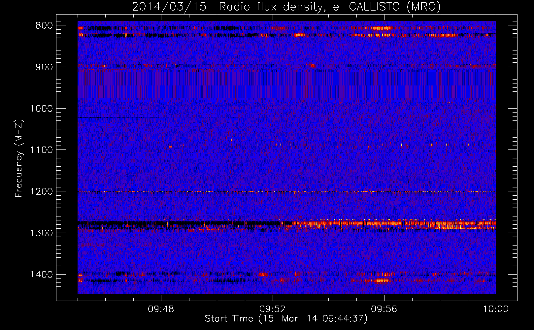Screen dimensions: 534x330
Task: Click the 10:00 time tick label
Action: pos(496,309)
